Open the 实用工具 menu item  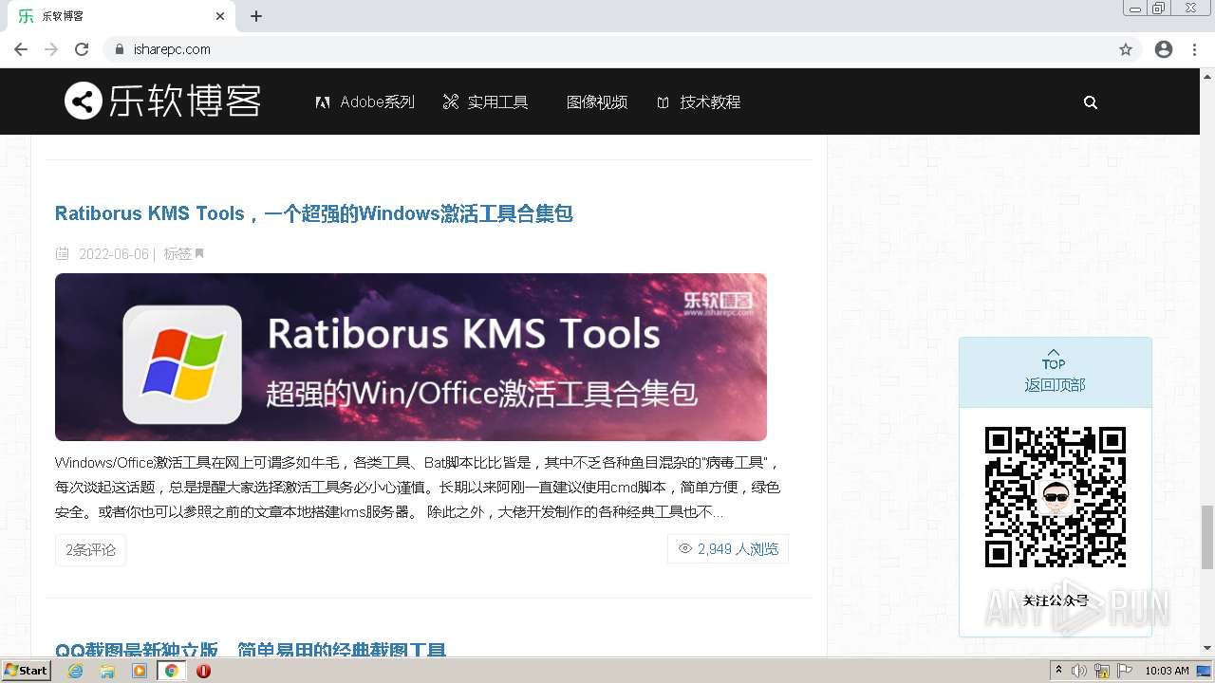(x=486, y=102)
